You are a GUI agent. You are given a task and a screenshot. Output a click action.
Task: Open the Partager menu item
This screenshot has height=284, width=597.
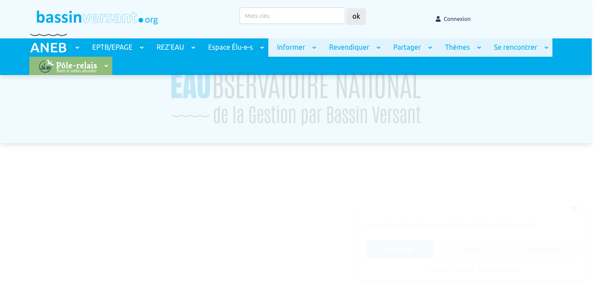pyautogui.click(x=407, y=47)
